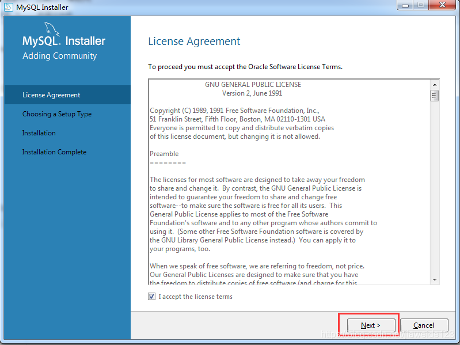
Task: Select Choosing a Setup Type step
Action: click(x=57, y=114)
